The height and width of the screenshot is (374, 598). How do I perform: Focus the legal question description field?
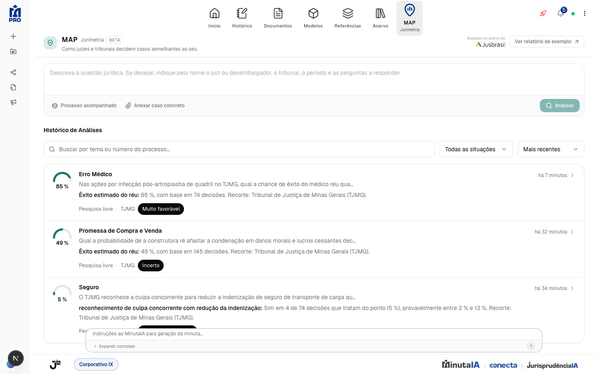coord(314,79)
